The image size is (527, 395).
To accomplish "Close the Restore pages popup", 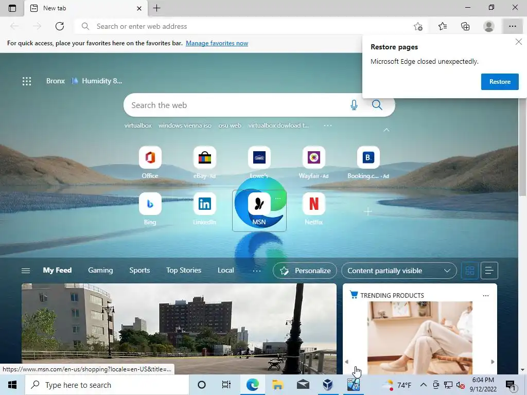I will 519,42.
